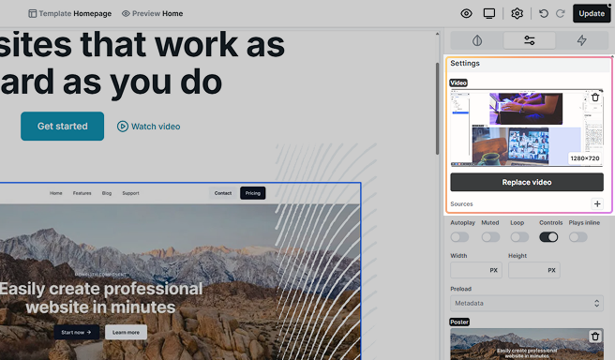
Task: Switch to the lightning interactions tab
Action: point(581,40)
